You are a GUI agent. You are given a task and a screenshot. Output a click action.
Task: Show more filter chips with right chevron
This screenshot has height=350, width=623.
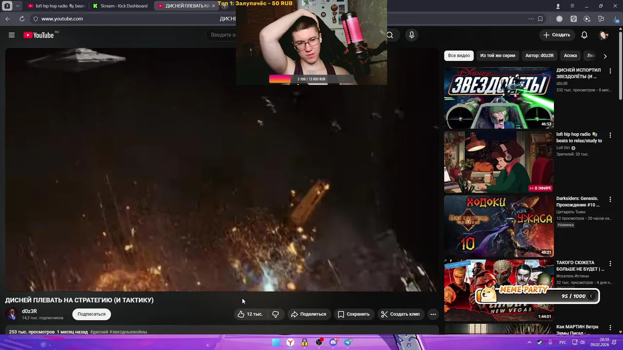click(x=605, y=56)
